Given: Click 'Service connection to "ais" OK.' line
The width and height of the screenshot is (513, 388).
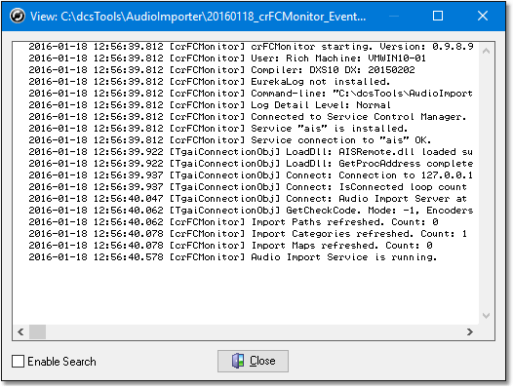Looking at the screenshot, I should pos(229,140).
